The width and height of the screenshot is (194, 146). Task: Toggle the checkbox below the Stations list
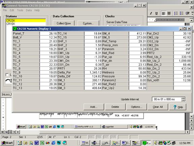point(7,75)
